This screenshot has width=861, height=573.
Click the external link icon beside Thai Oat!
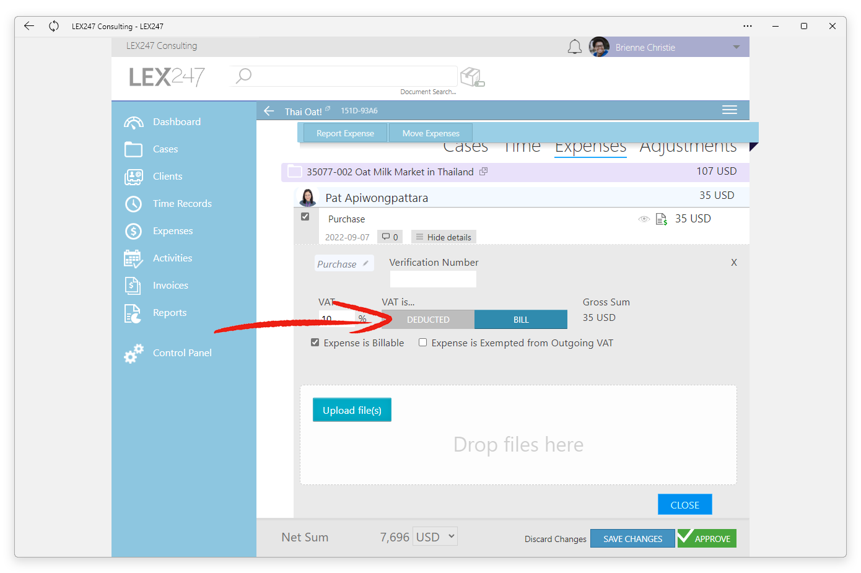click(328, 108)
